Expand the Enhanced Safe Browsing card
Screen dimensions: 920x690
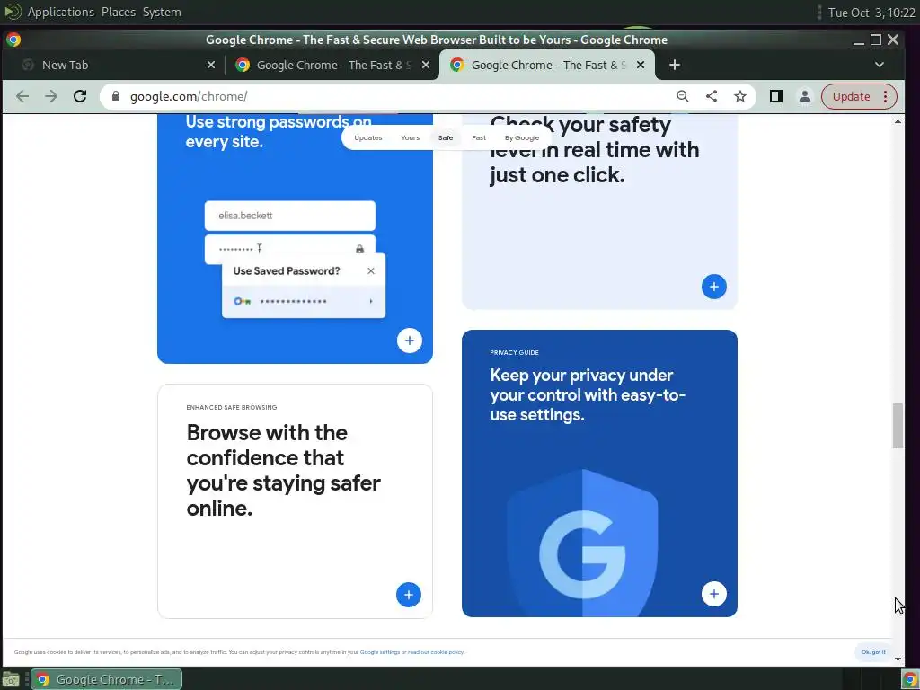(409, 595)
